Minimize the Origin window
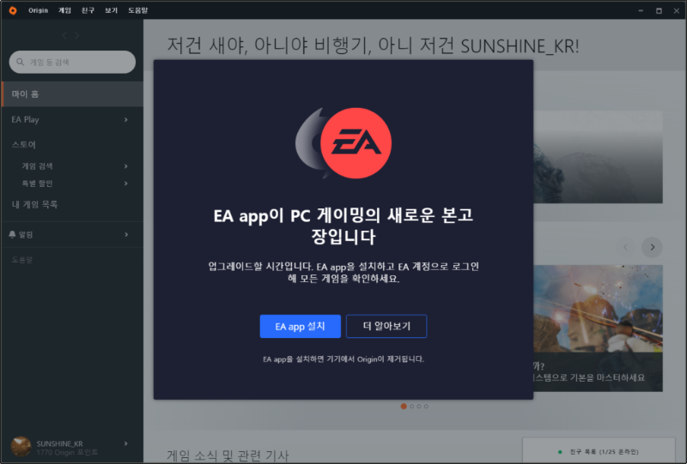This screenshot has height=464, width=687. coord(641,10)
